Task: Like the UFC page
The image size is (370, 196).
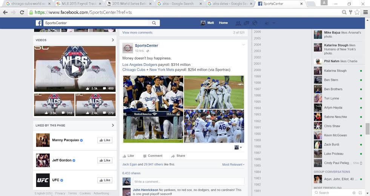Action: point(105,180)
